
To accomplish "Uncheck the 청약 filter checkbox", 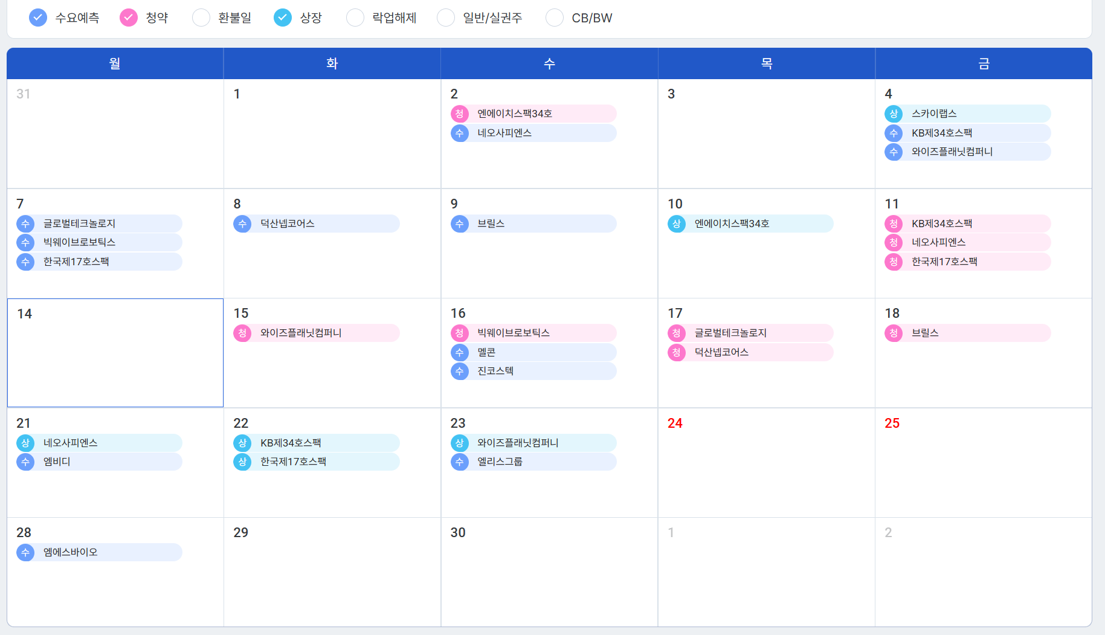I will click(x=129, y=18).
